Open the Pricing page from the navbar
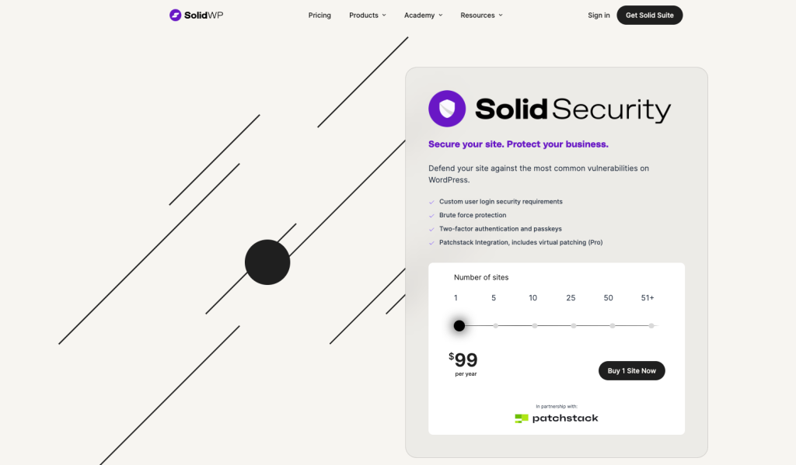 click(x=319, y=14)
